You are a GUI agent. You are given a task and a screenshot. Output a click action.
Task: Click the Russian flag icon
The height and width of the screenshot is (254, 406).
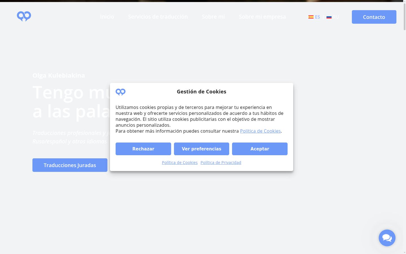pos(329,17)
